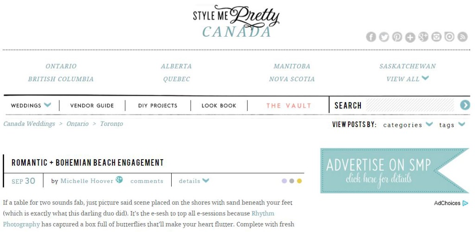This screenshot has height=232, width=475.
Task: Expand the post details chevron
Action: pos(205,180)
